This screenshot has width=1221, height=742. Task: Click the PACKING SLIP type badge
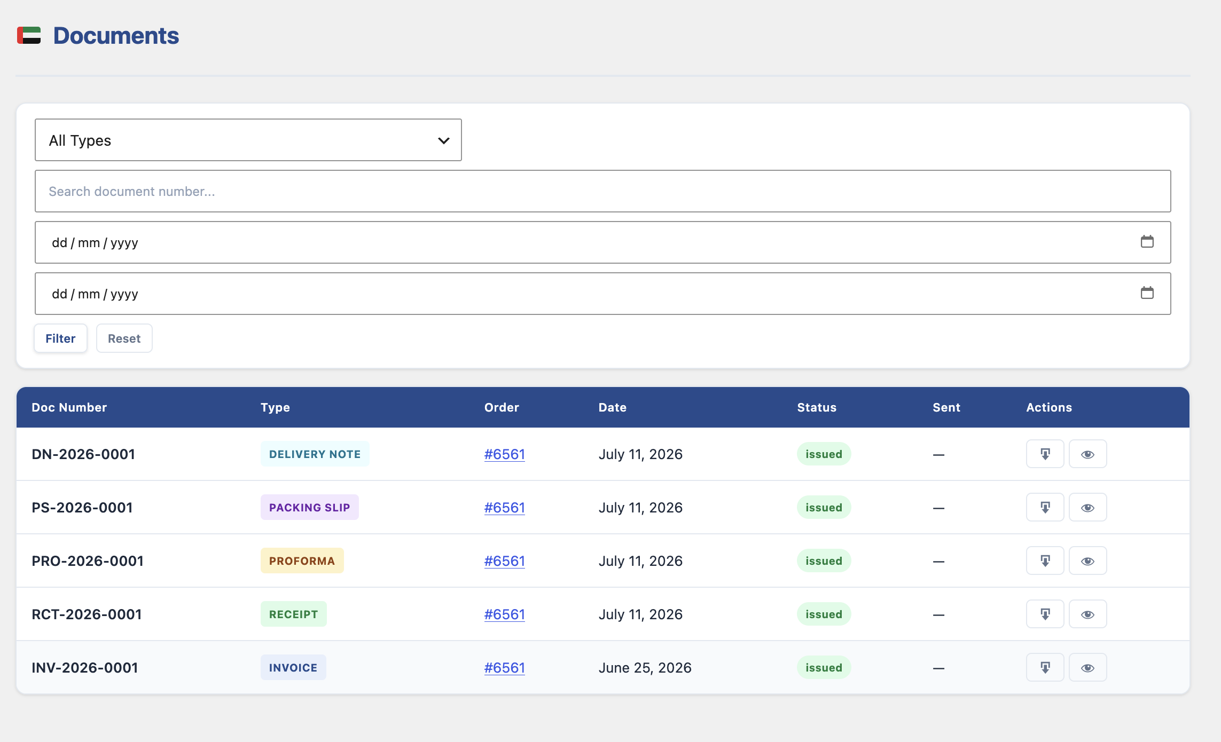coord(309,507)
